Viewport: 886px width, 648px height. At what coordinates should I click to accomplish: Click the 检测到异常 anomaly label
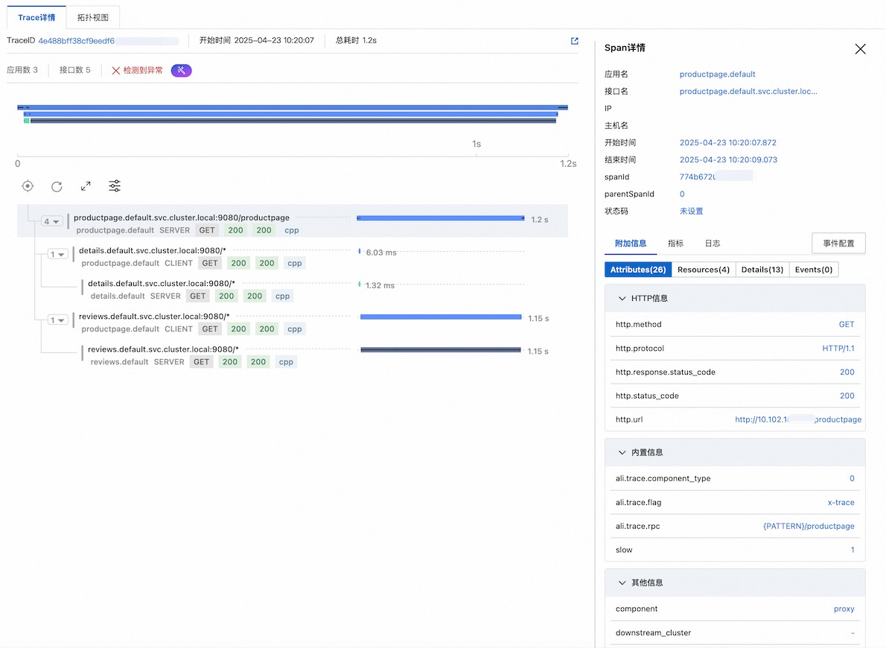tap(143, 70)
